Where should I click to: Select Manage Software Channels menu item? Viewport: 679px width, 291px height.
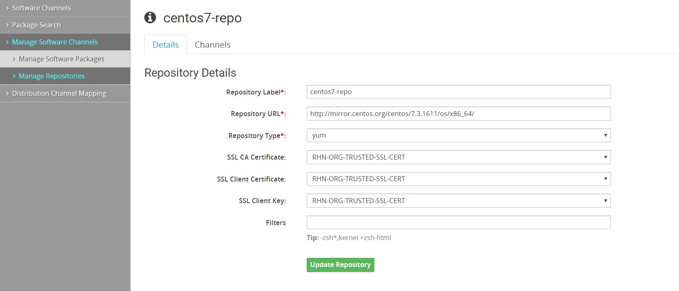point(65,42)
